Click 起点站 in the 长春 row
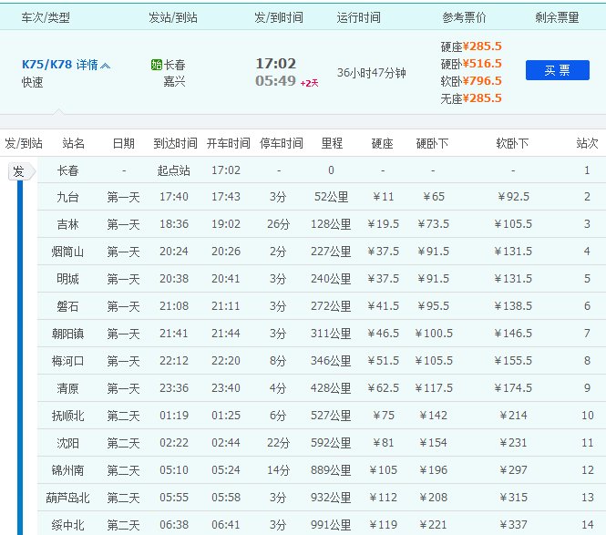This screenshot has width=606, height=535. pos(173,170)
